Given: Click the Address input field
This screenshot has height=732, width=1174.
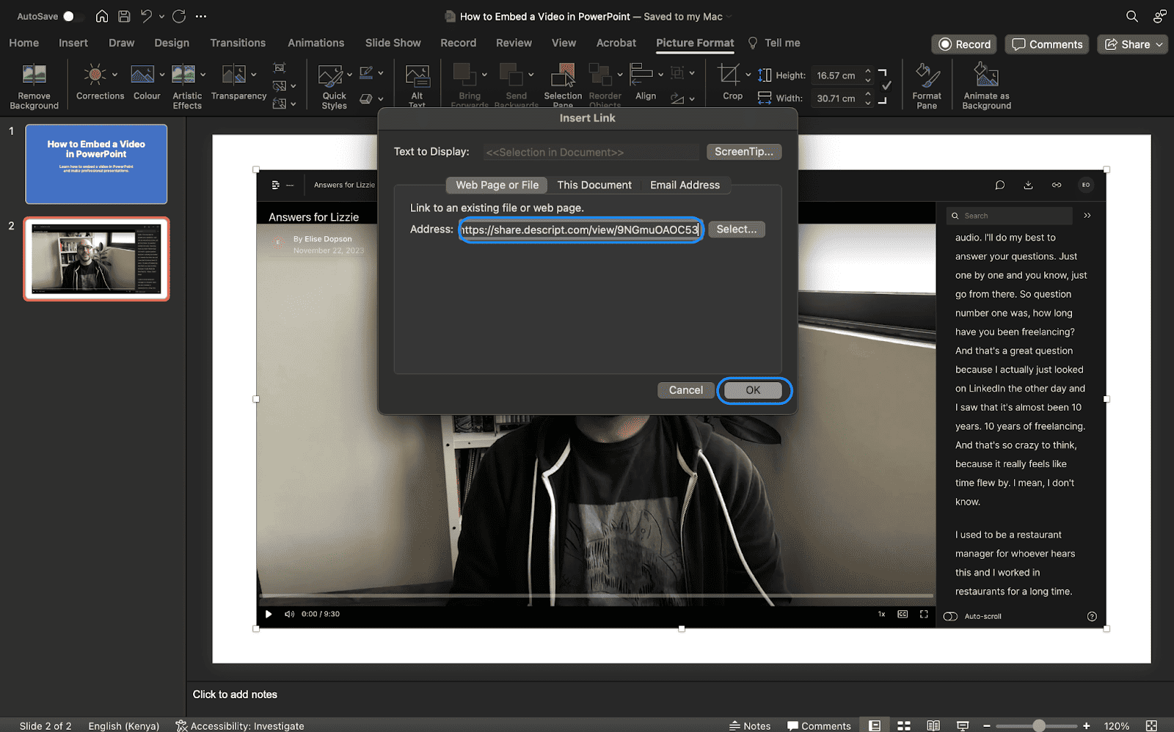Looking at the screenshot, I should click(x=580, y=230).
